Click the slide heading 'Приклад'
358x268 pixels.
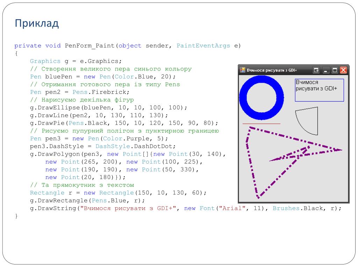pos(37,23)
